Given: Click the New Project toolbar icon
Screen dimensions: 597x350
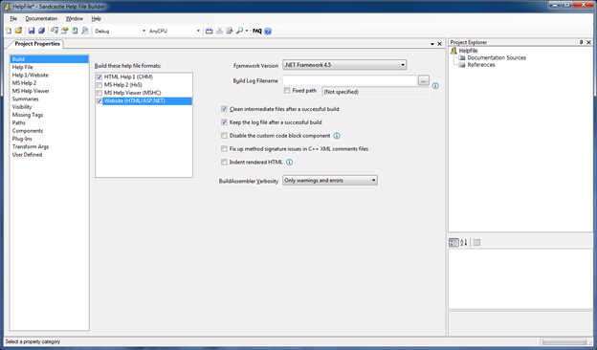Looking at the screenshot, I should 9,31.
